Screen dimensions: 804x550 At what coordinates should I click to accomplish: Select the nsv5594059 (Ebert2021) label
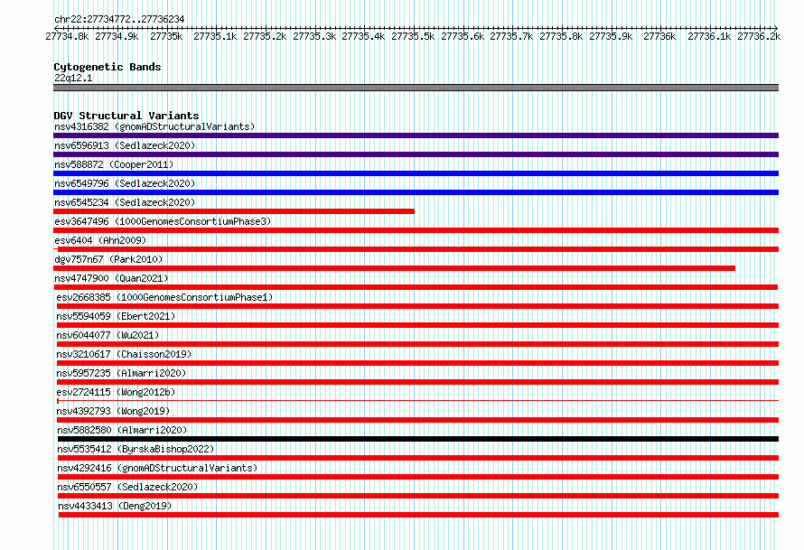pyautogui.click(x=116, y=316)
